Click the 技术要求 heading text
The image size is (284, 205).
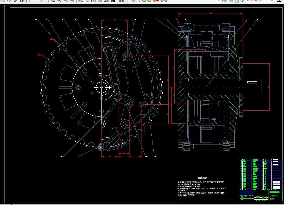(202, 178)
